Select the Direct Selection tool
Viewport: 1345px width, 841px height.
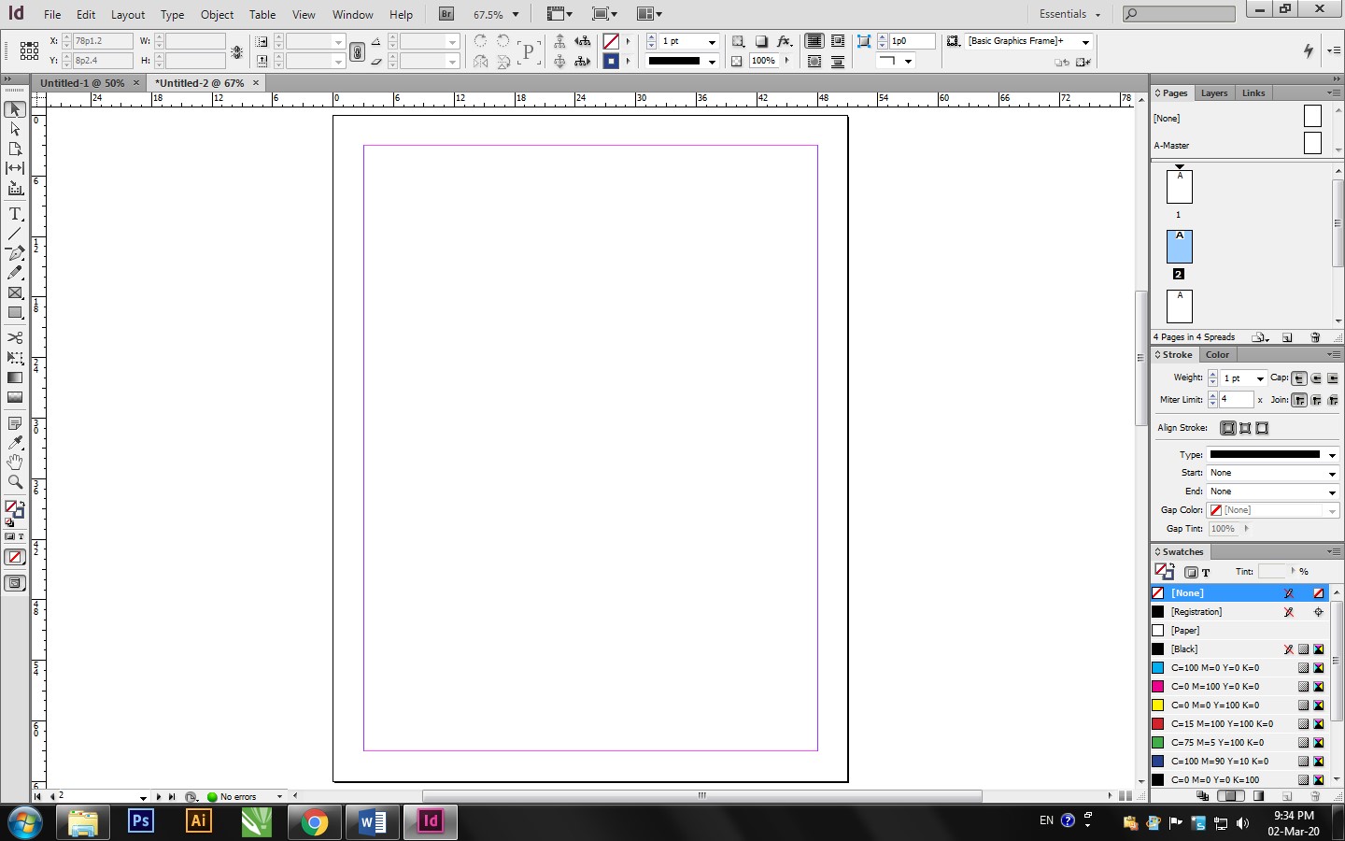pos(15,129)
